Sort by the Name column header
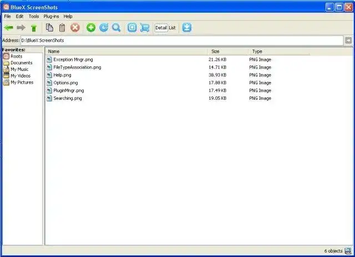 point(126,52)
